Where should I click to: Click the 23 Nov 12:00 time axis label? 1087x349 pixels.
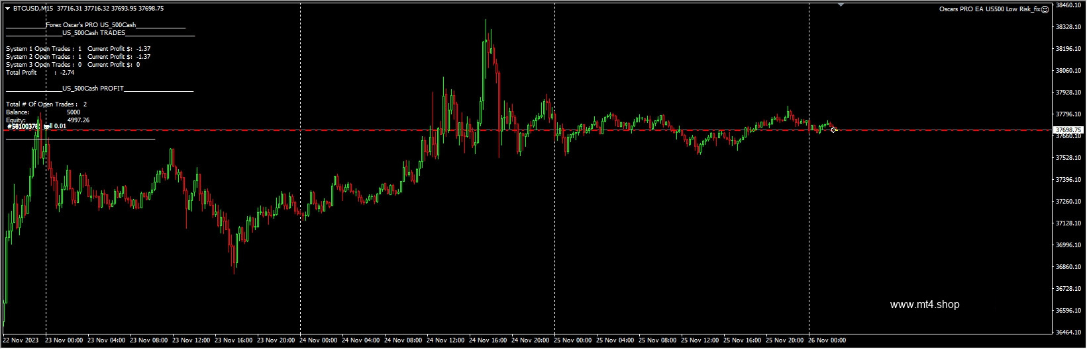click(191, 340)
